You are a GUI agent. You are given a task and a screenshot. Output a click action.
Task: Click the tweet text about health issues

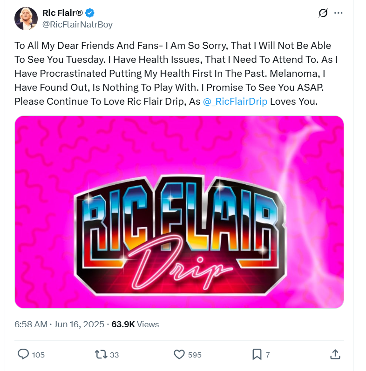pos(172,74)
